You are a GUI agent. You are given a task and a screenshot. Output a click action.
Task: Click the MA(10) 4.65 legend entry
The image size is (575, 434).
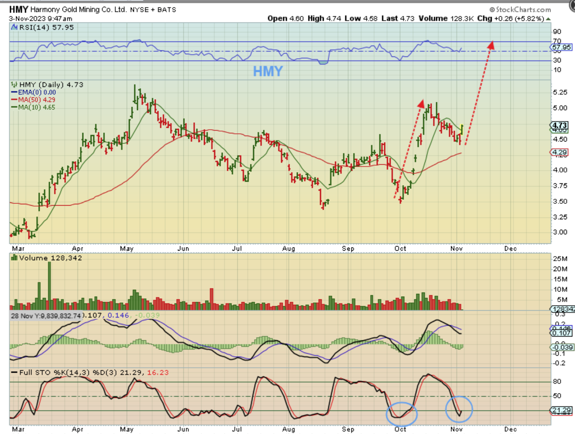click(x=36, y=108)
